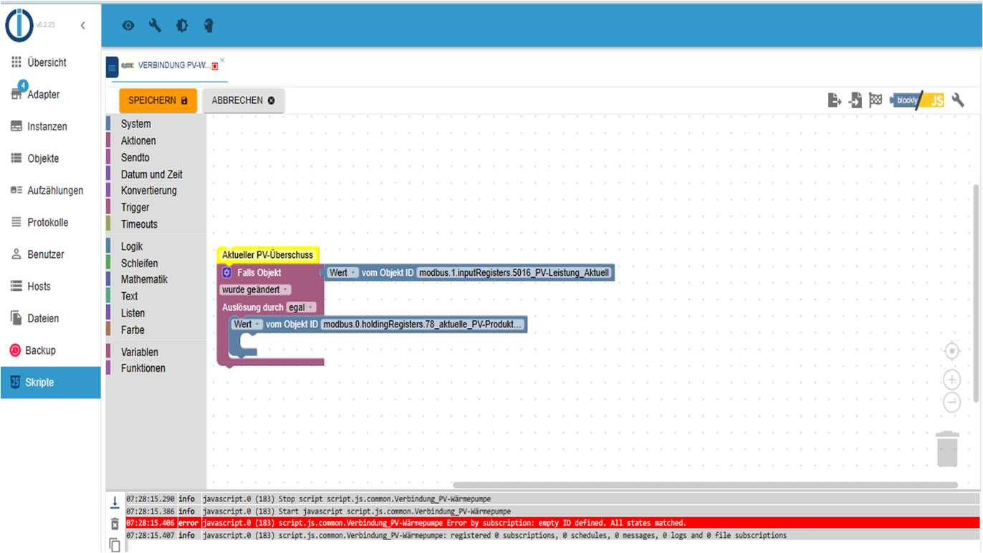Click the SPEICHERN button
Screen dimensions: 983x553
[158, 100]
